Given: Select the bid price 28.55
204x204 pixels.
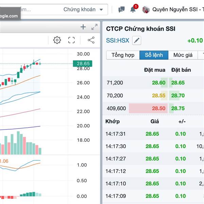Looking at the screenshot, I should (x=159, y=96).
